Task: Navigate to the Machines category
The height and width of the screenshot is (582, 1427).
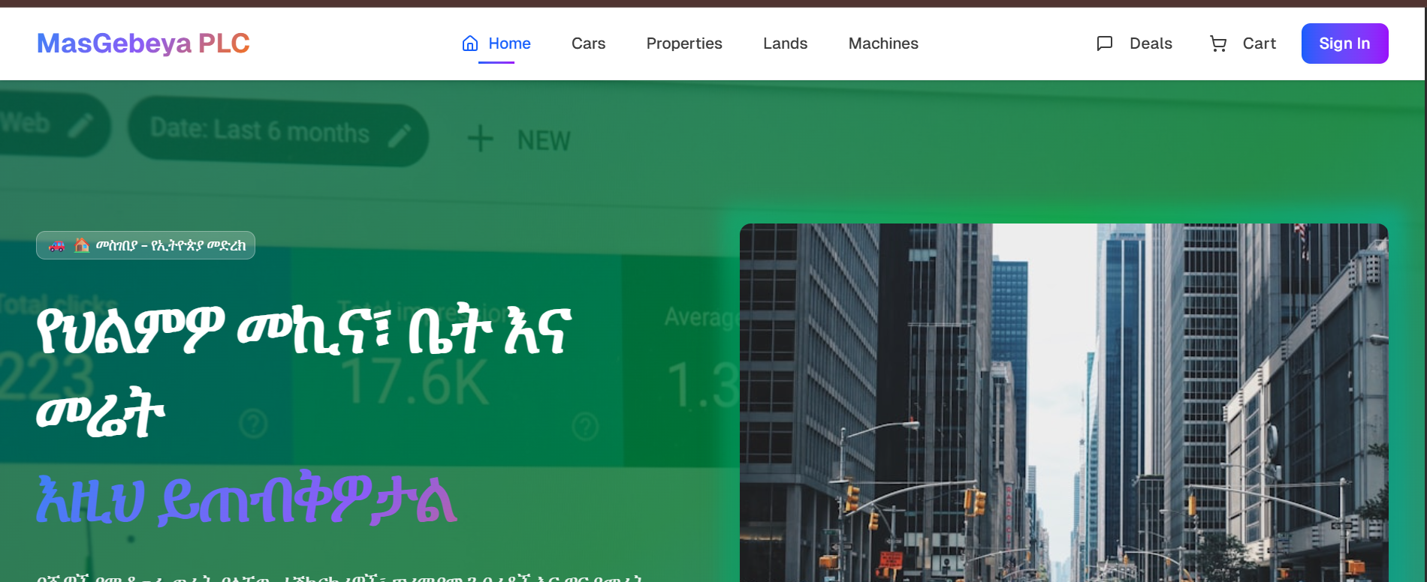Action: point(882,43)
